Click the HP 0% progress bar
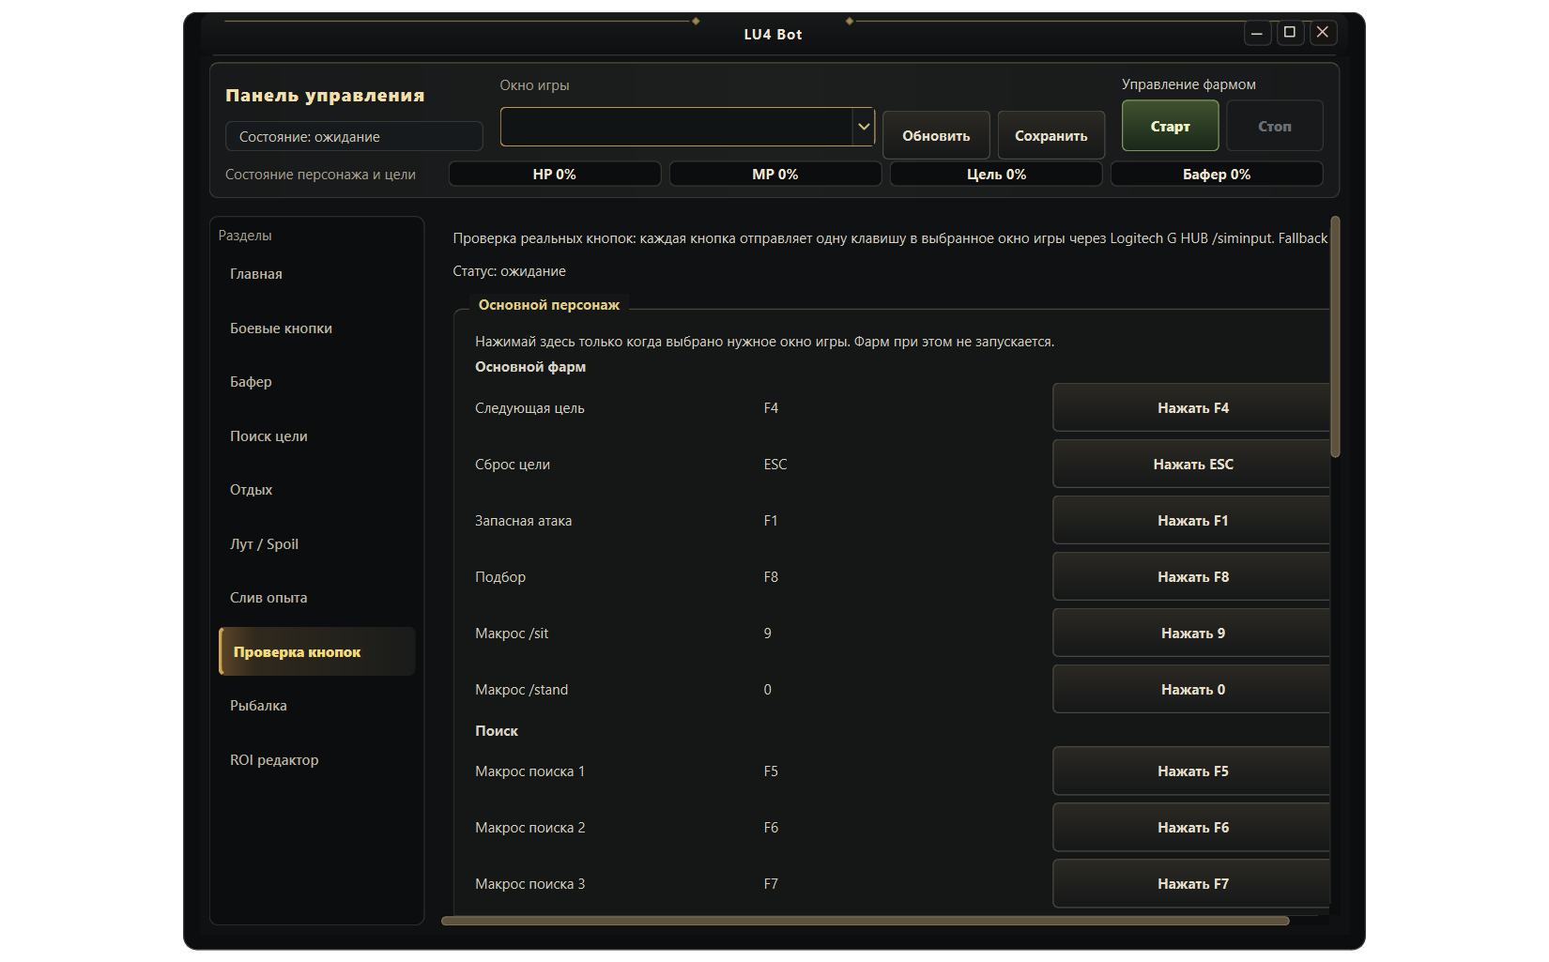The image size is (1549, 962). (555, 174)
